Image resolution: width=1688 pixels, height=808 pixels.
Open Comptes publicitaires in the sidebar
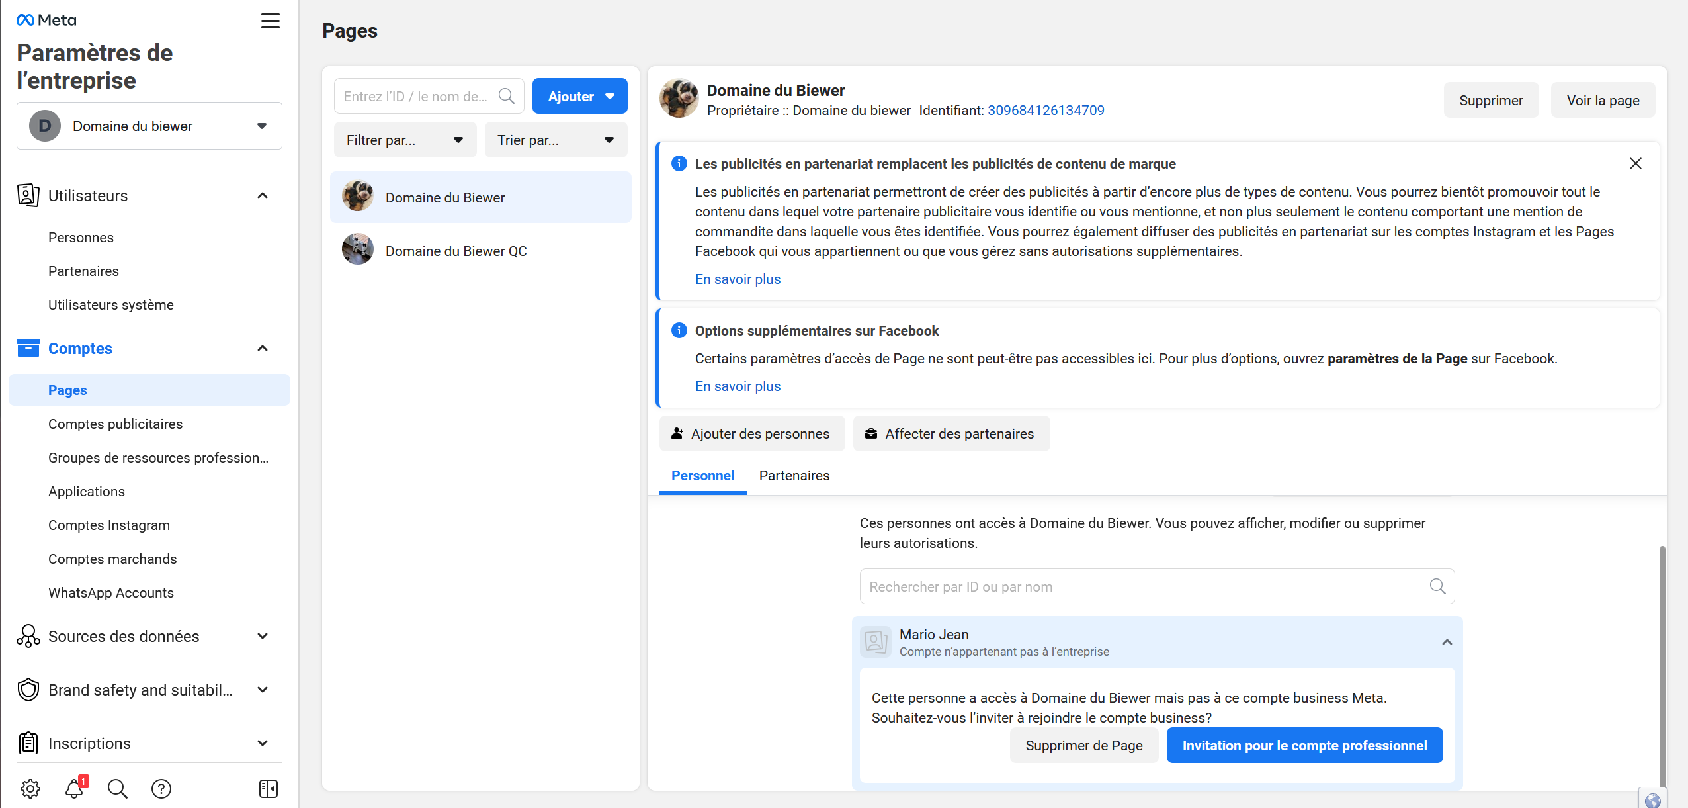(115, 424)
